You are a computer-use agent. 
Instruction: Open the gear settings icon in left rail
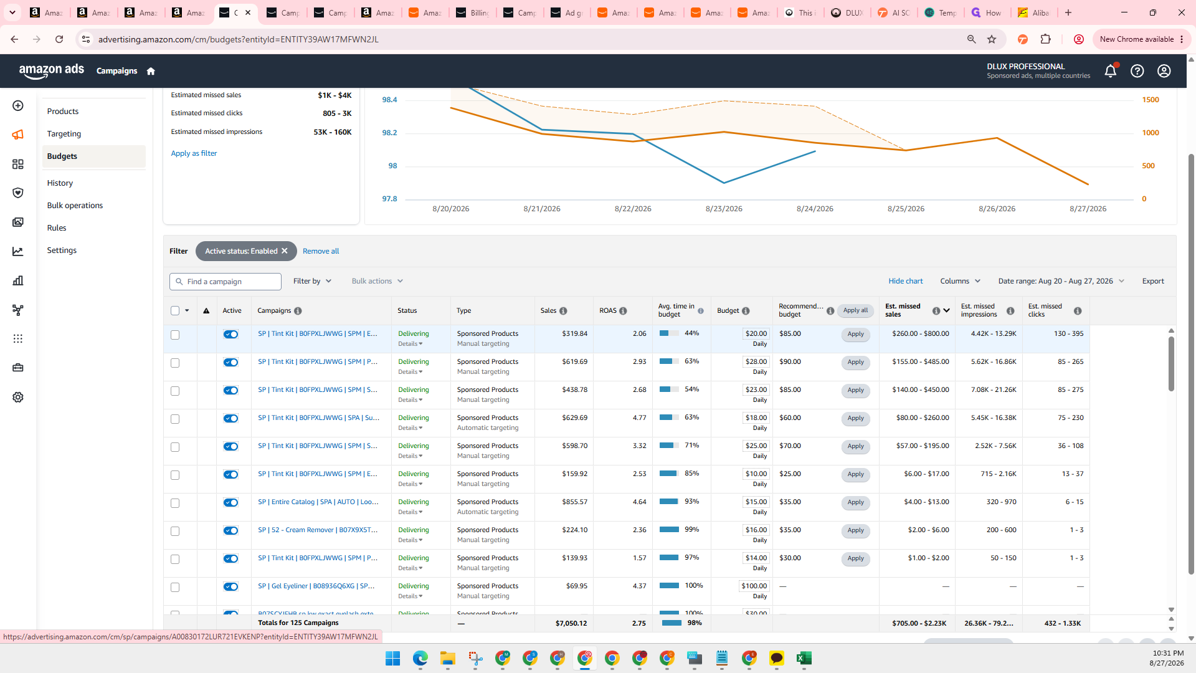[18, 398]
